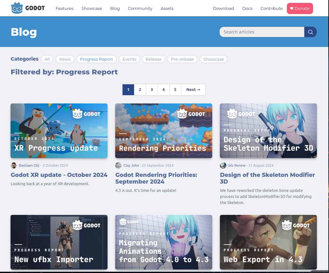
Task: Open the 'Godot XR update - October 2024' title
Action: click(59, 175)
